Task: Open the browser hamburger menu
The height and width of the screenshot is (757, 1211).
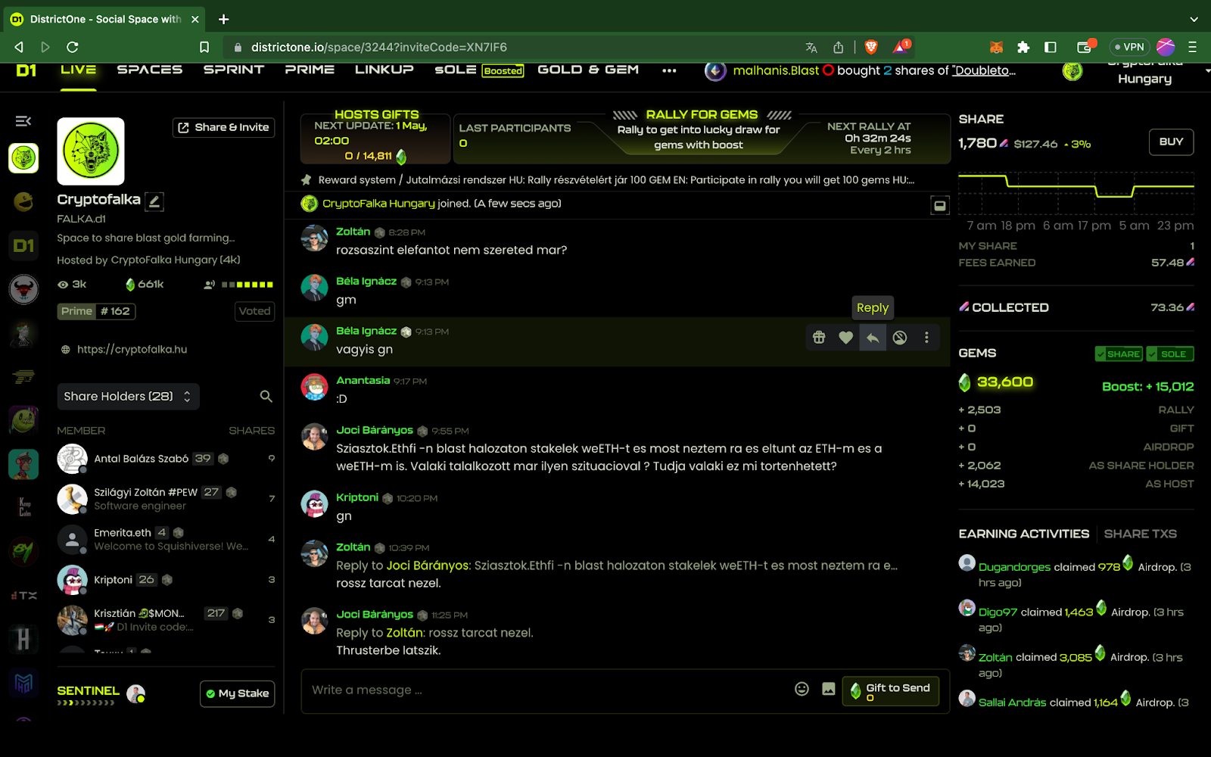Action: click(1192, 47)
